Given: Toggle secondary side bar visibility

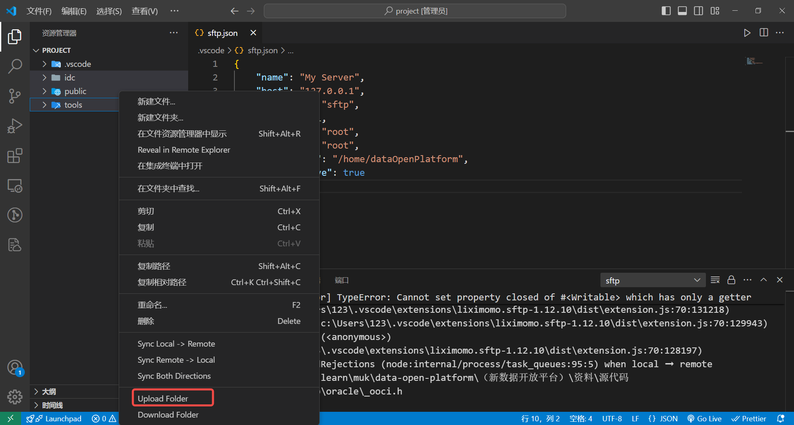Looking at the screenshot, I should (x=698, y=11).
